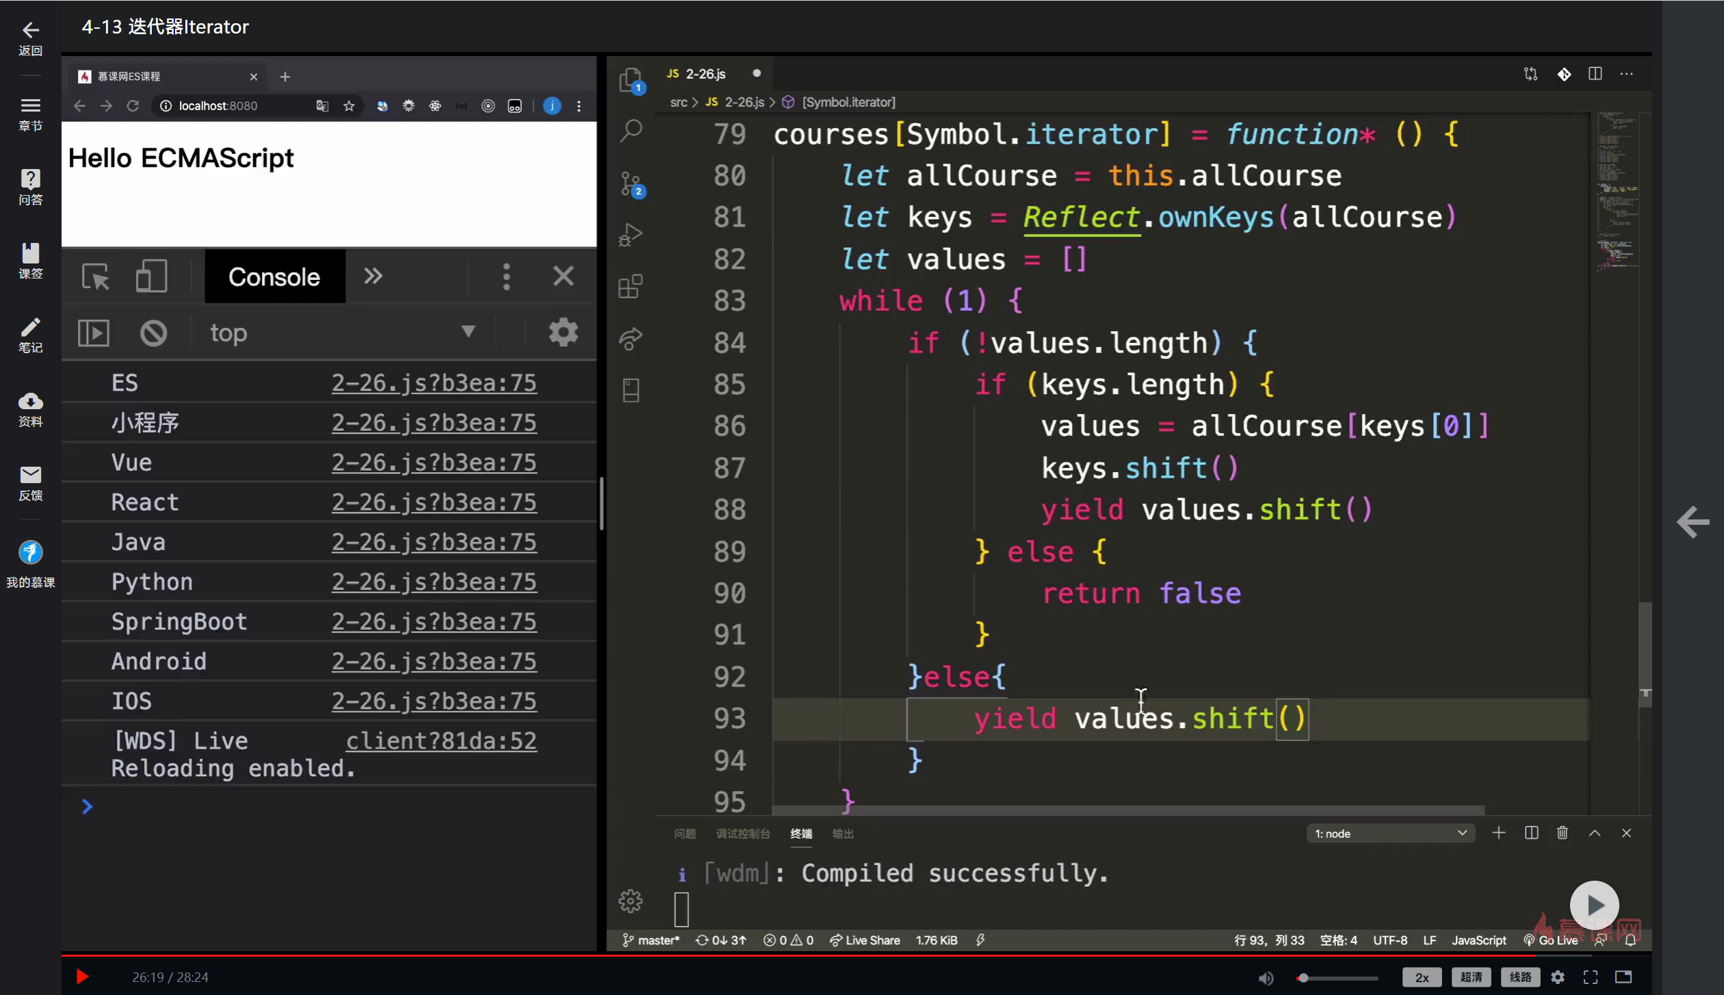1724x995 pixels.
Task: Open the Console settings gear
Action: 563,333
